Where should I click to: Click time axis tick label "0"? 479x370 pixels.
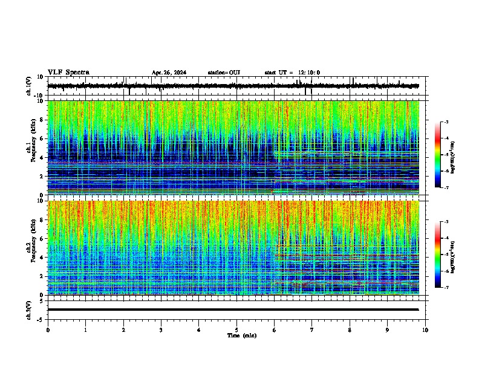48,330
